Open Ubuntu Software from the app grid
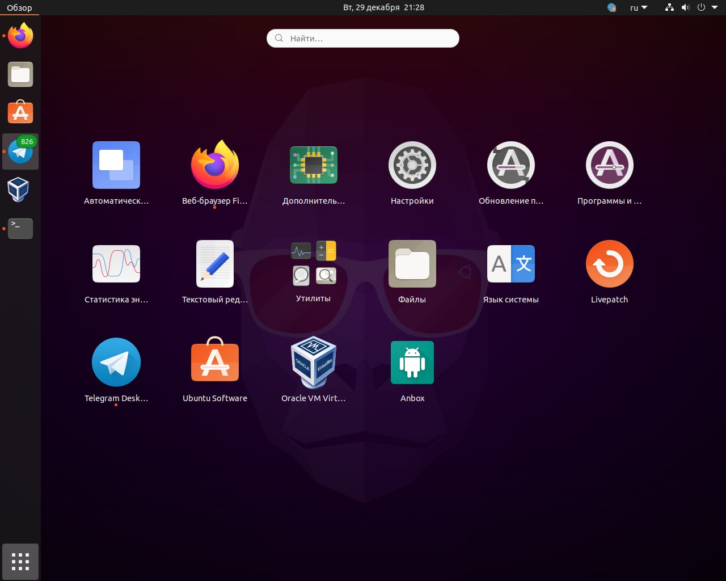 coord(215,371)
